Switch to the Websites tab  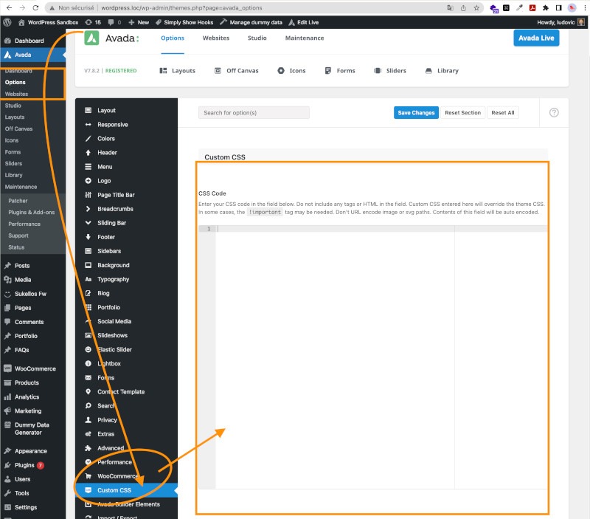(x=216, y=38)
